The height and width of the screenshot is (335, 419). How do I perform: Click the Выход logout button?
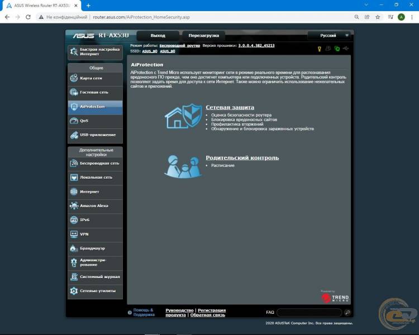158,36
